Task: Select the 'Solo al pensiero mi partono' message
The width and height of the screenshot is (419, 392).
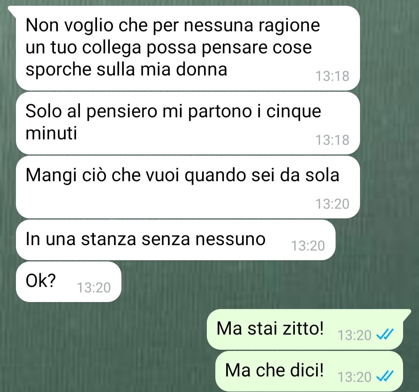Action: click(188, 123)
